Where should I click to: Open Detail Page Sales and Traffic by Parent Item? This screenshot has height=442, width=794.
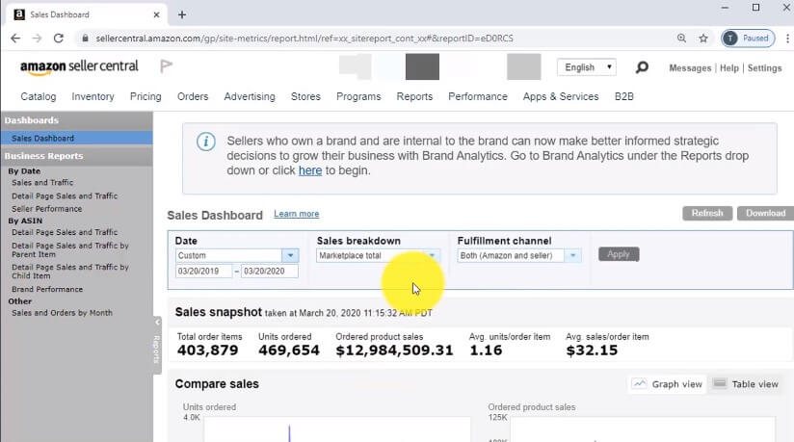[70, 249]
